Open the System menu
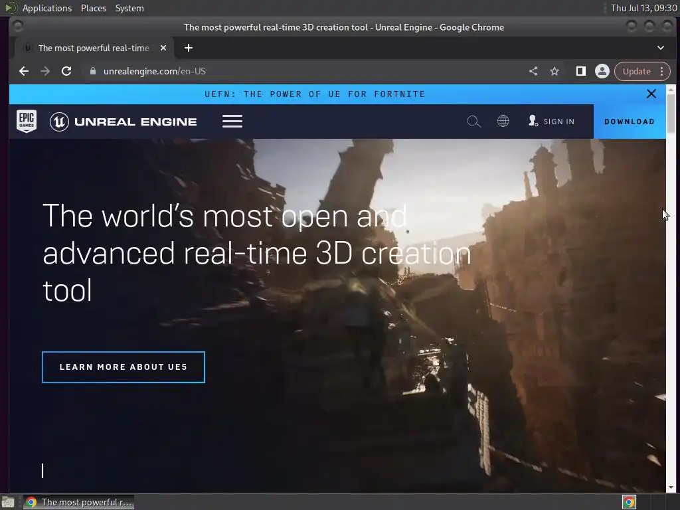The image size is (680, 510). pos(129,8)
